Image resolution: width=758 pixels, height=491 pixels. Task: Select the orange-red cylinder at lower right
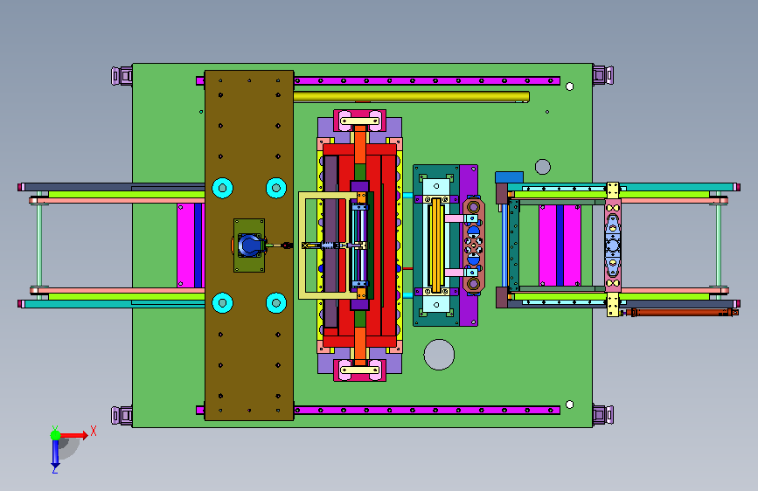point(682,313)
